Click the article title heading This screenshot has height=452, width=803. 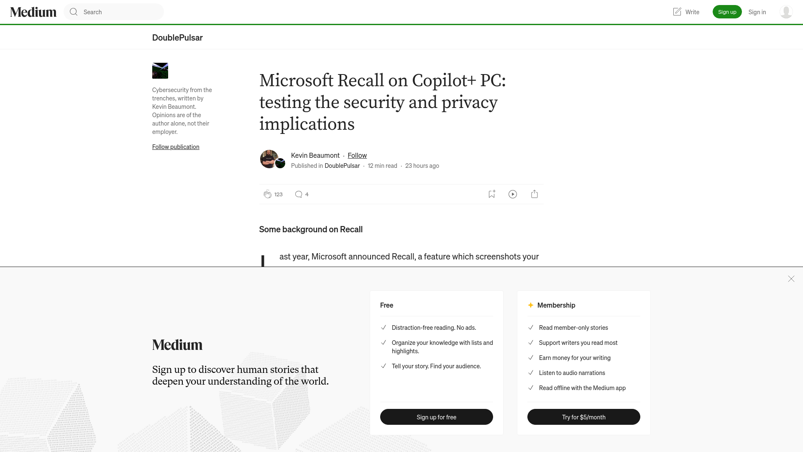tap(383, 102)
